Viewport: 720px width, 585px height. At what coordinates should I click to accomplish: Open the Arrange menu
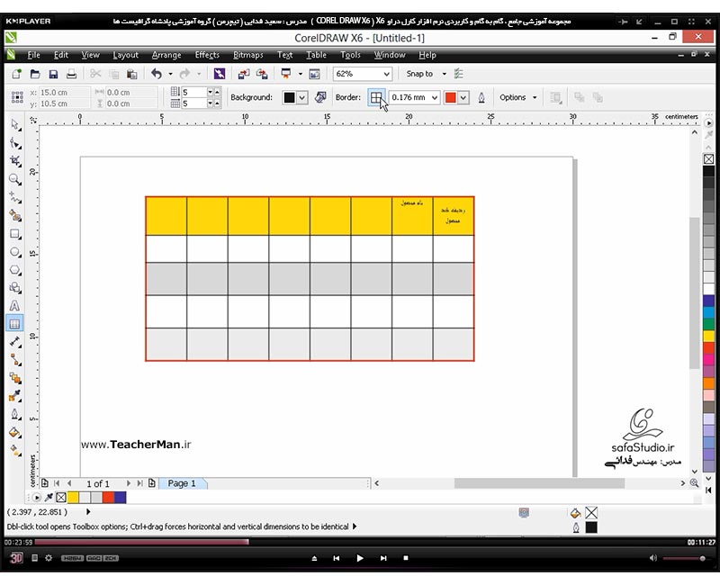(166, 55)
